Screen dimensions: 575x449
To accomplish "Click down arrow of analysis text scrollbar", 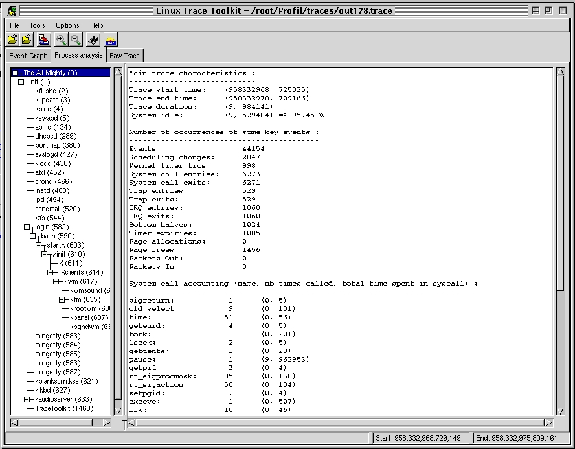I will click(561, 411).
